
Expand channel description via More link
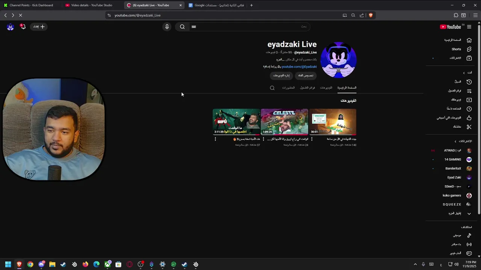[x=280, y=60]
